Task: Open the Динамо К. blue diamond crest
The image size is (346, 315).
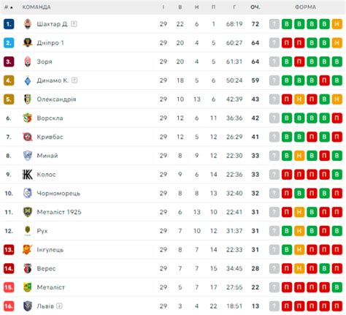Action: click(x=28, y=80)
